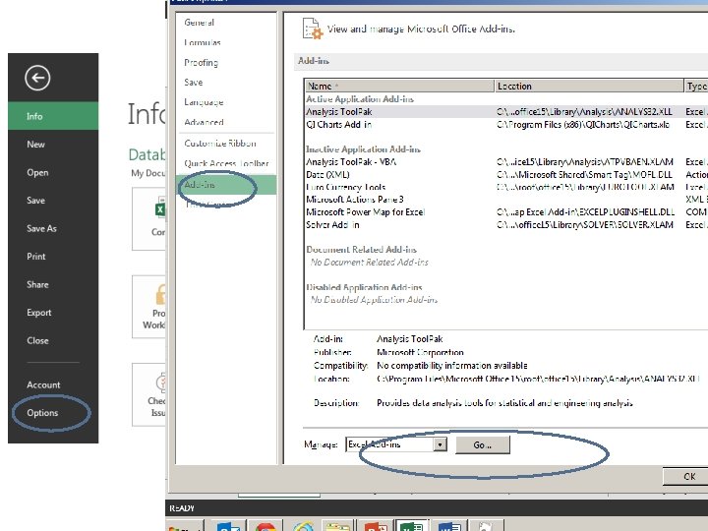
Task: Select General options category
Action: (226, 23)
